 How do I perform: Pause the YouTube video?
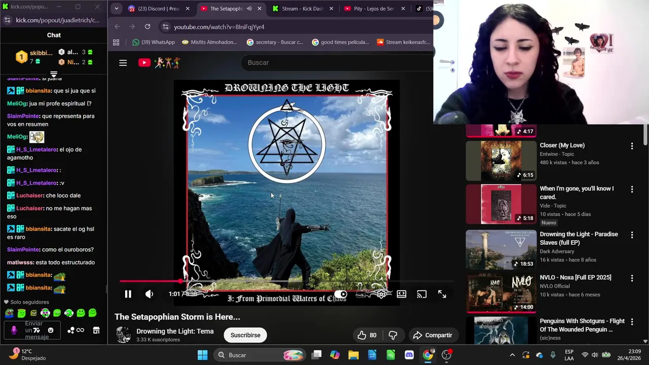tap(128, 294)
